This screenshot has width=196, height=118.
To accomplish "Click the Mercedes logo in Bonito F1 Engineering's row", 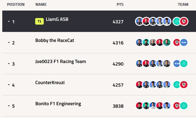I will pos(184,106).
